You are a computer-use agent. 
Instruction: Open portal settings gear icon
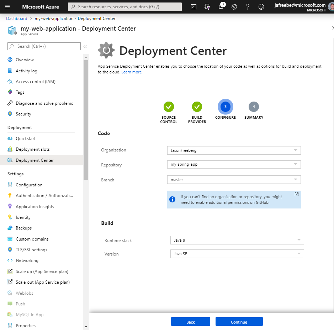coord(234,7)
